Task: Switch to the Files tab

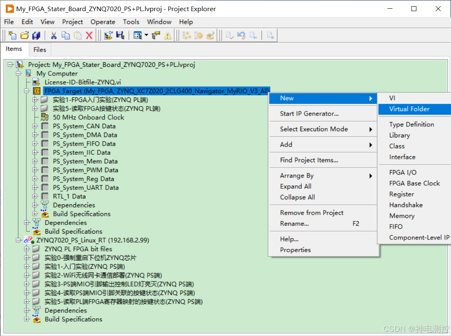Action: (x=40, y=50)
